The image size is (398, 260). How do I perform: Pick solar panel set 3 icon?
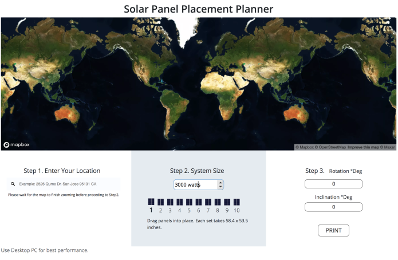[x=170, y=202]
